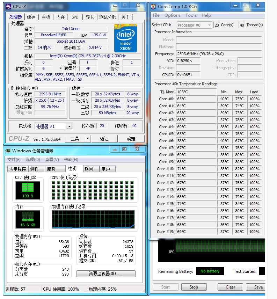Open the 选项(O) menu in Task Manager
Image resolution: width=277 pixels, height=299 pixels.
(x=32, y=160)
